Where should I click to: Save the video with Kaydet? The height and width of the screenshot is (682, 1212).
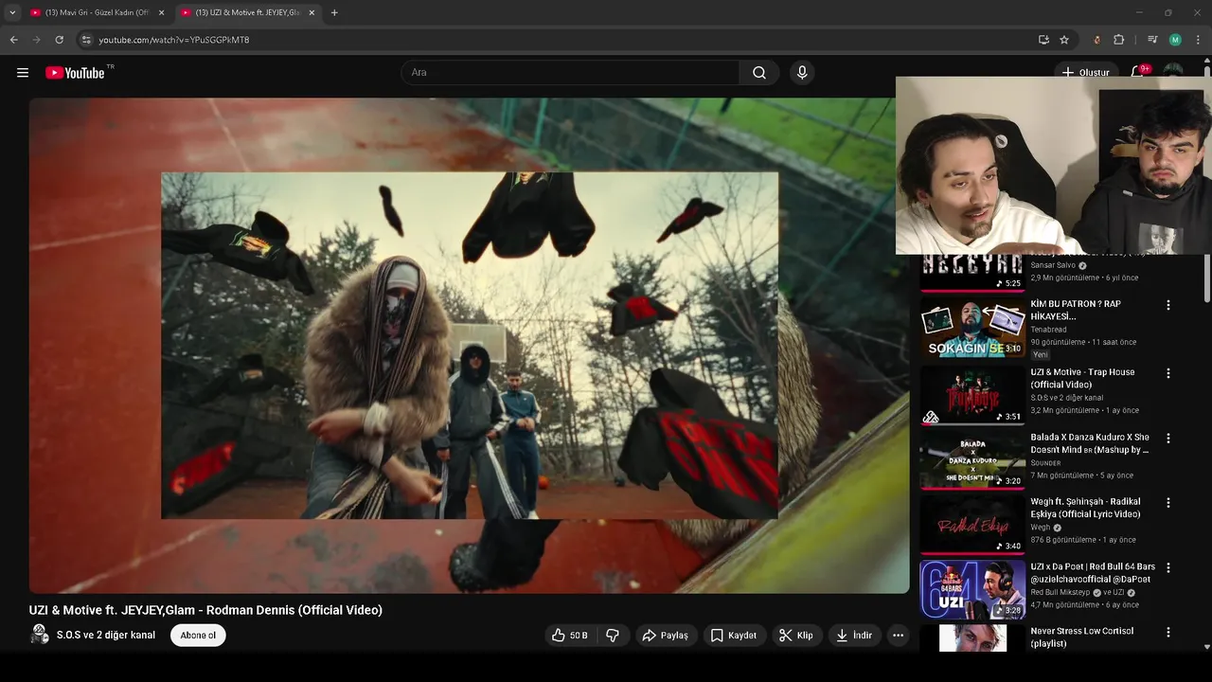pos(734,636)
